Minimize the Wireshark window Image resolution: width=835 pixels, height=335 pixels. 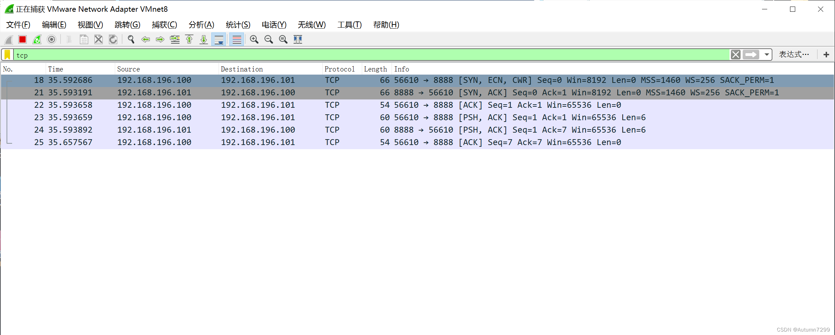(x=764, y=9)
